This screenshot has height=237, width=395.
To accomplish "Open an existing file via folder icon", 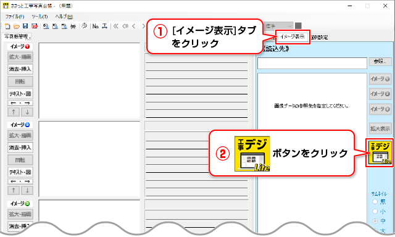I will tap(17, 26).
